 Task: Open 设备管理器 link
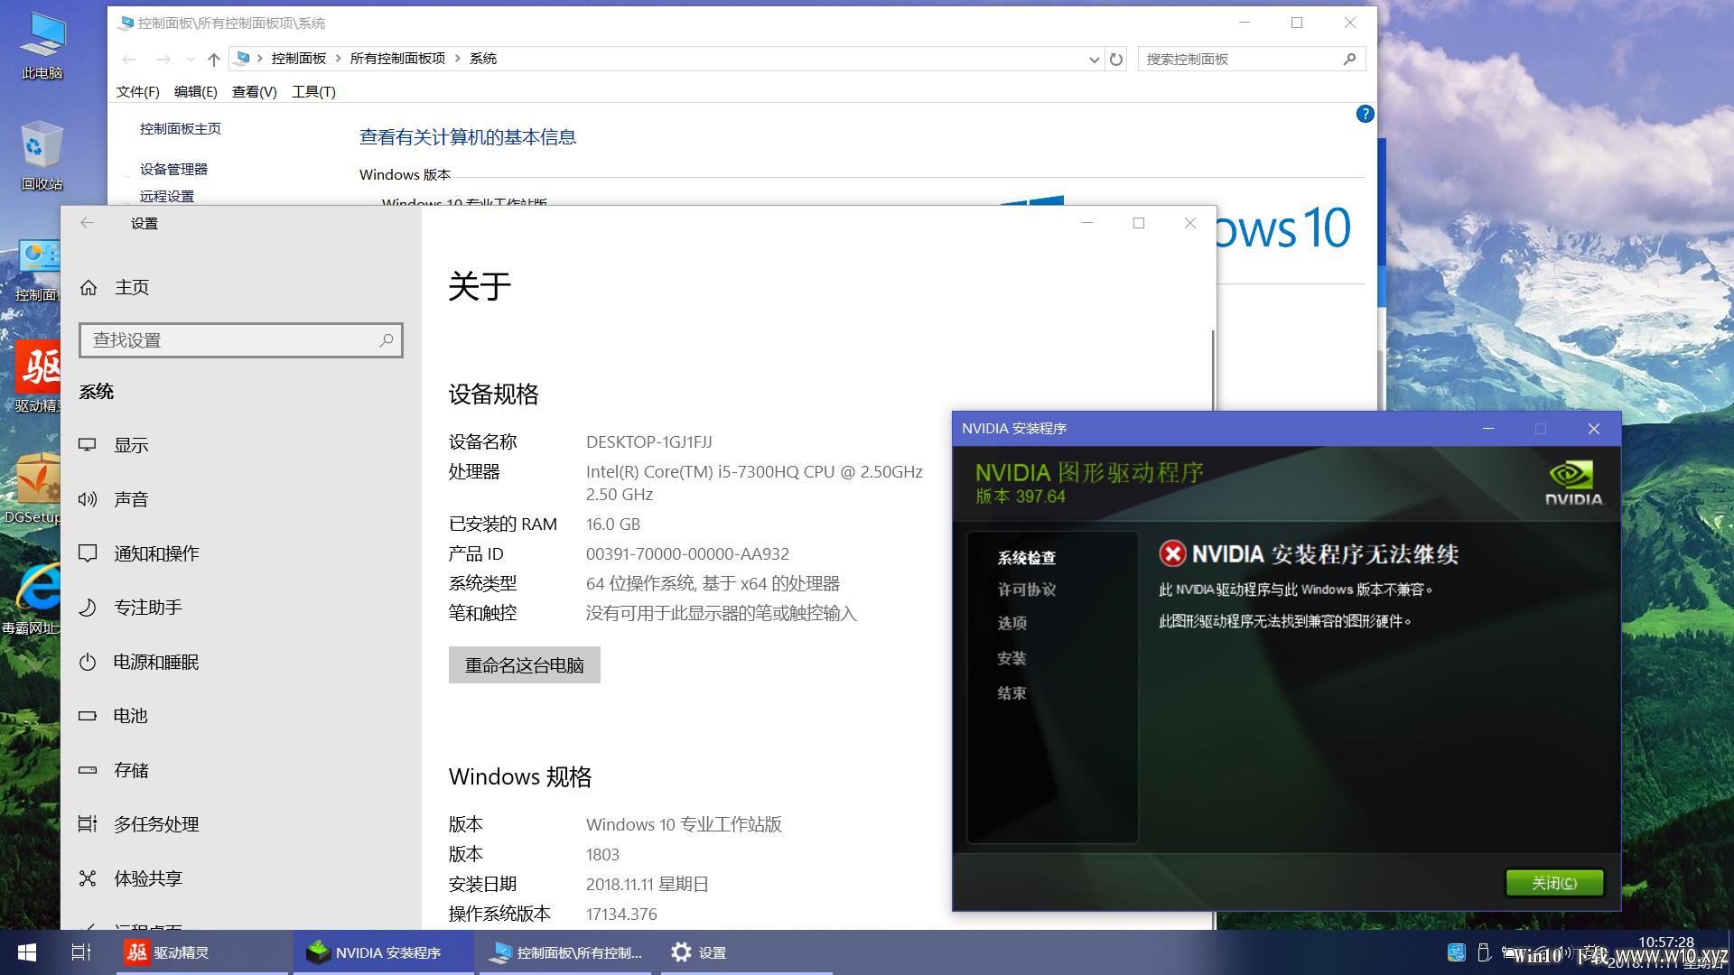(173, 170)
